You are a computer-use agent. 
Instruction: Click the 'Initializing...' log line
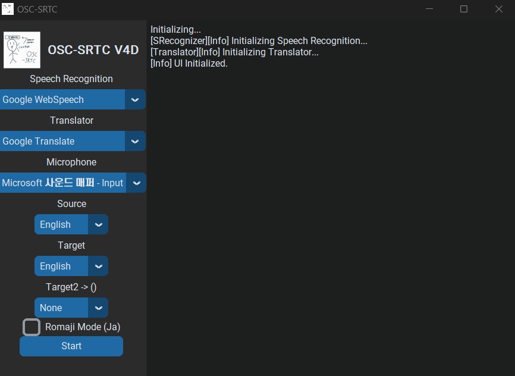pyautogui.click(x=175, y=29)
